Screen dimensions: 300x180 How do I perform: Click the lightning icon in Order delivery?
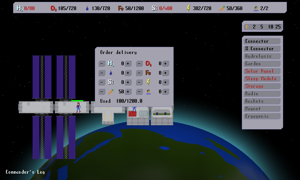[x=148, y=82]
